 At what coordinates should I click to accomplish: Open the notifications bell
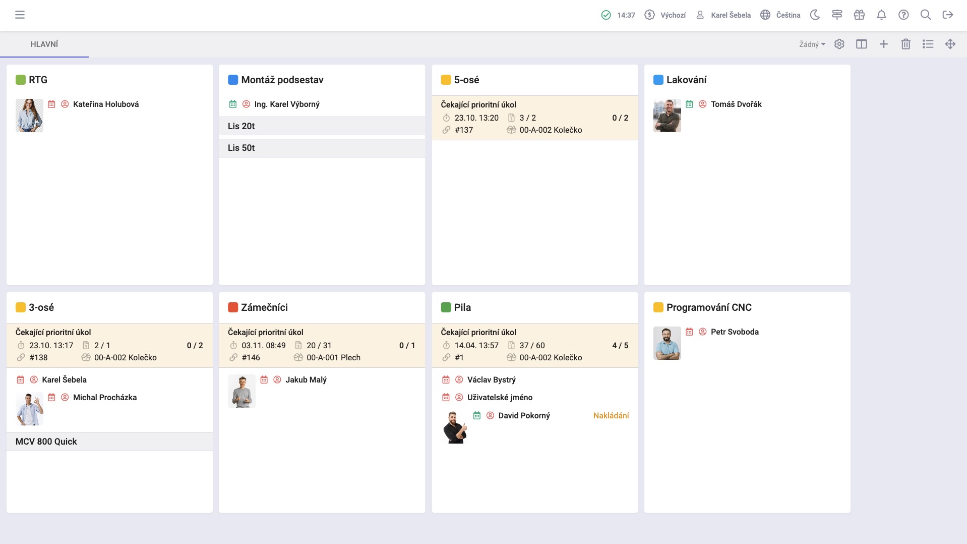(881, 15)
